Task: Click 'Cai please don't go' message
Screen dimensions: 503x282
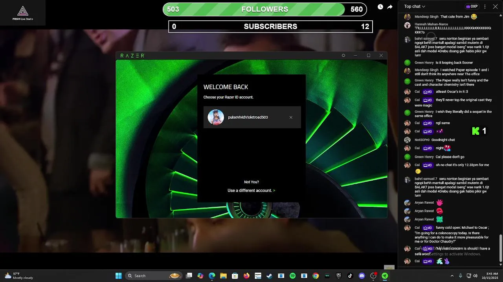Action: [x=450, y=157]
